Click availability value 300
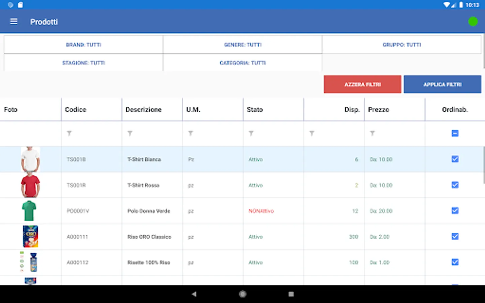 point(354,237)
